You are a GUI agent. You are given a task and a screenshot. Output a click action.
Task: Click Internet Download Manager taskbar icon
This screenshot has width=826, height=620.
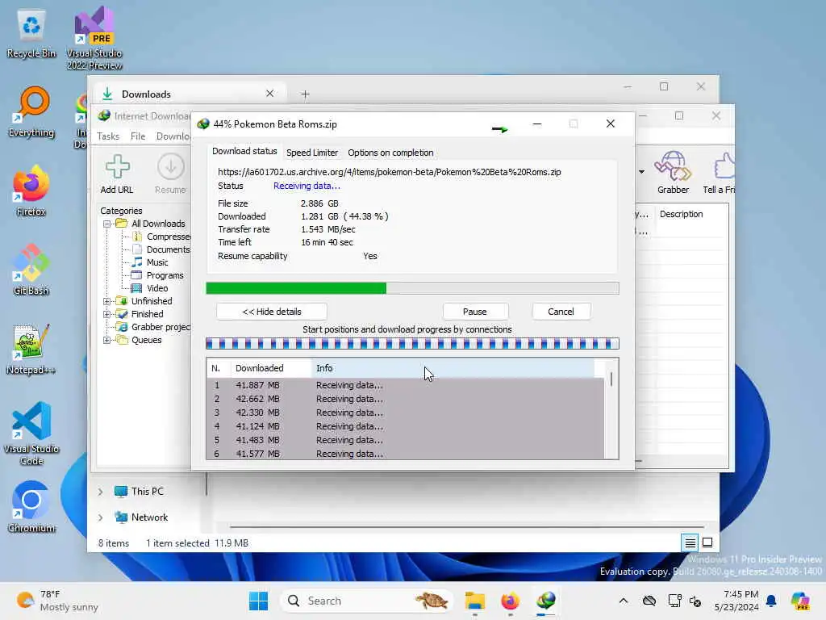546,601
